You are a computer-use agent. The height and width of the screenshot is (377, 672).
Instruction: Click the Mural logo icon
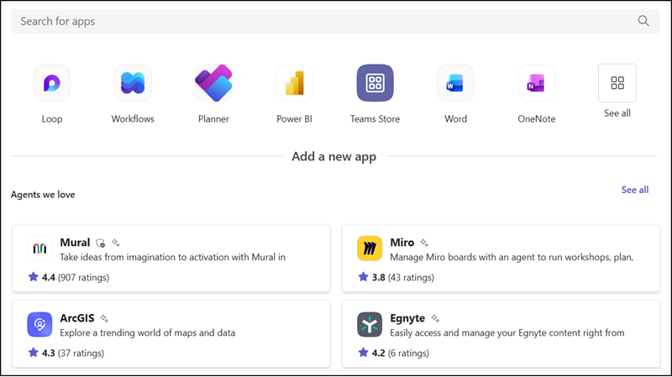click(39, 248)
